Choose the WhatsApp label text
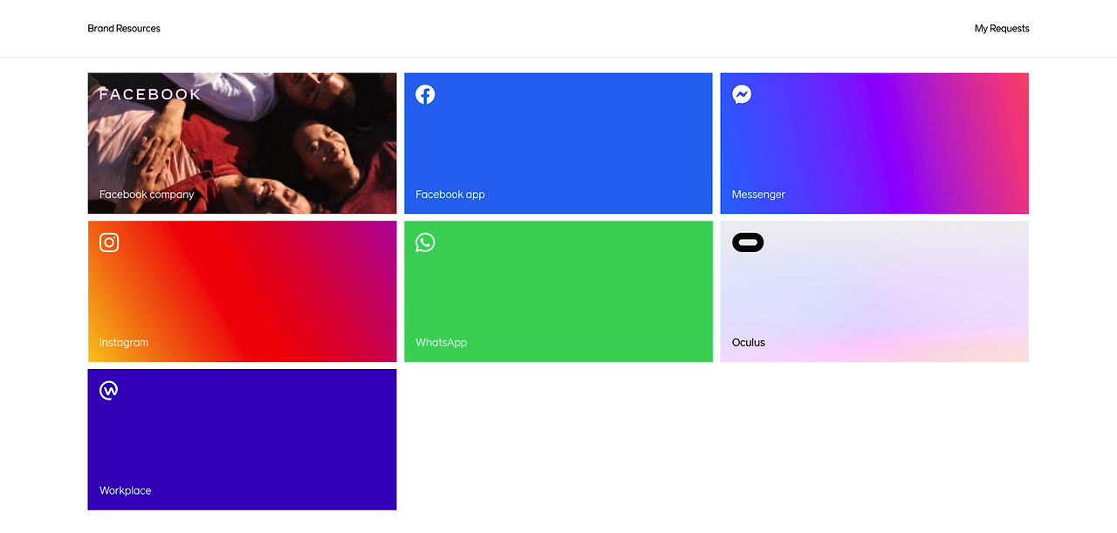This screenshot has height=533, width=1117. 442,343
